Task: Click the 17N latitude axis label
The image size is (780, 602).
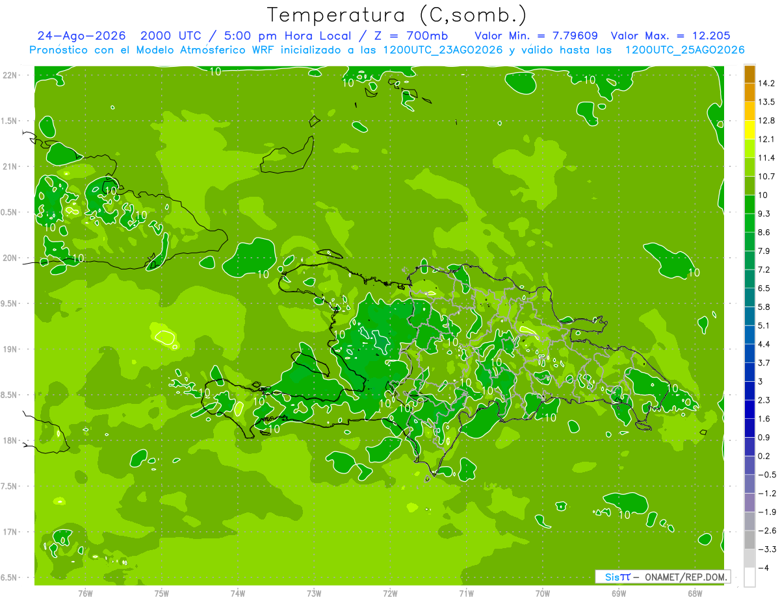Action: pos(10,532)
